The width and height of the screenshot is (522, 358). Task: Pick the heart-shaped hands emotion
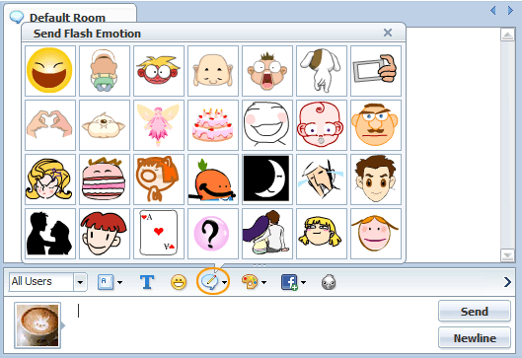[50, 125]
